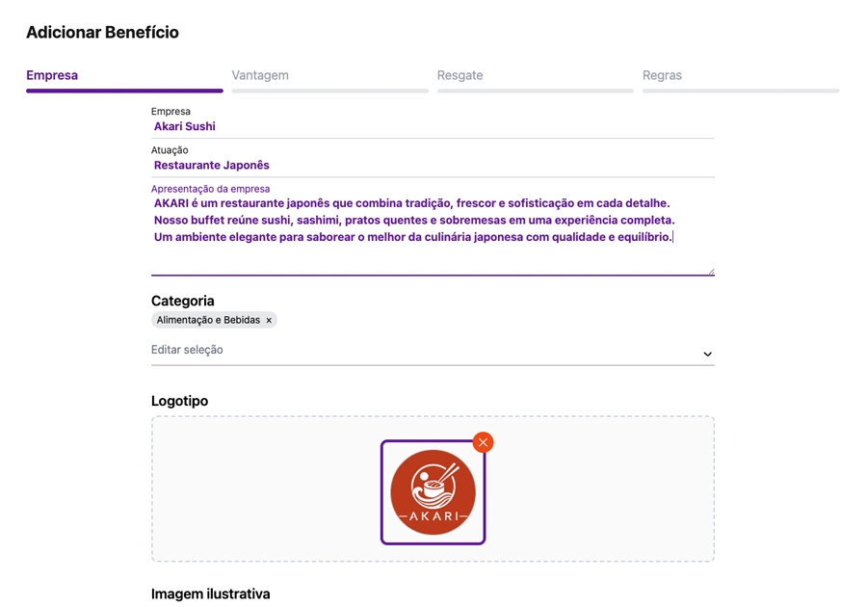Switch to the Regras tab

[x=662, y=75]
